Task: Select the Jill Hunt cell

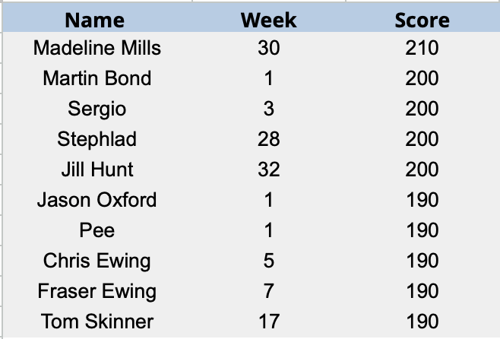Action: coord(97,169)
